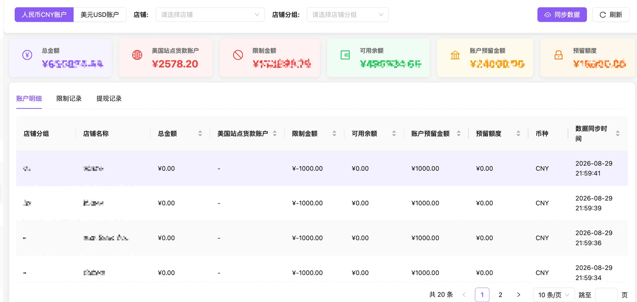This screenshot has width=637, height=302.
Task: Open the 提现记录 tab
Action: [109, 99]
